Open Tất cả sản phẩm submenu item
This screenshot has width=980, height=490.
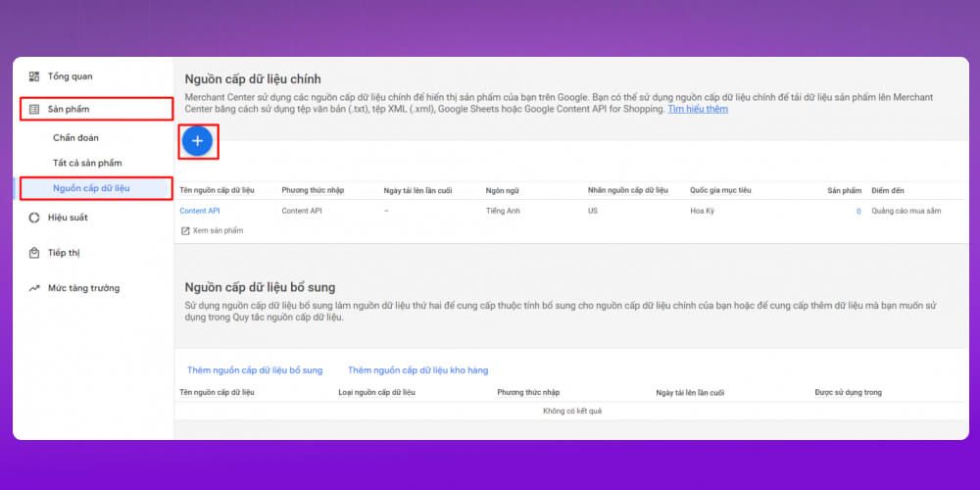[x=87, y=163]
